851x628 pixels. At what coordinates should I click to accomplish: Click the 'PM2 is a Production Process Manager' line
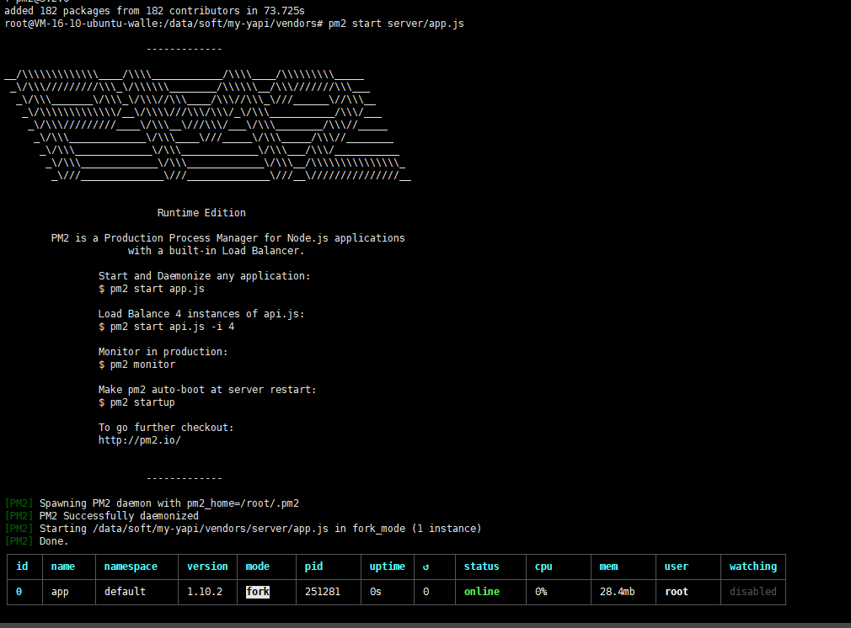coord(228,238)
